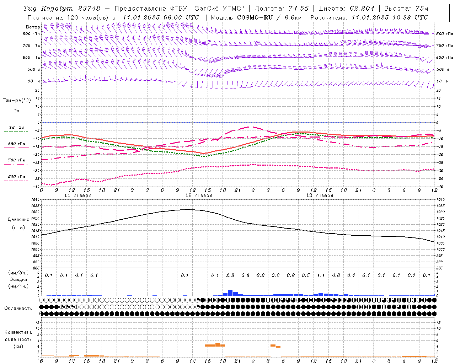Click the Ветер wind panel label
Viewport: 455px width, 364px height.
coord(33,27)
